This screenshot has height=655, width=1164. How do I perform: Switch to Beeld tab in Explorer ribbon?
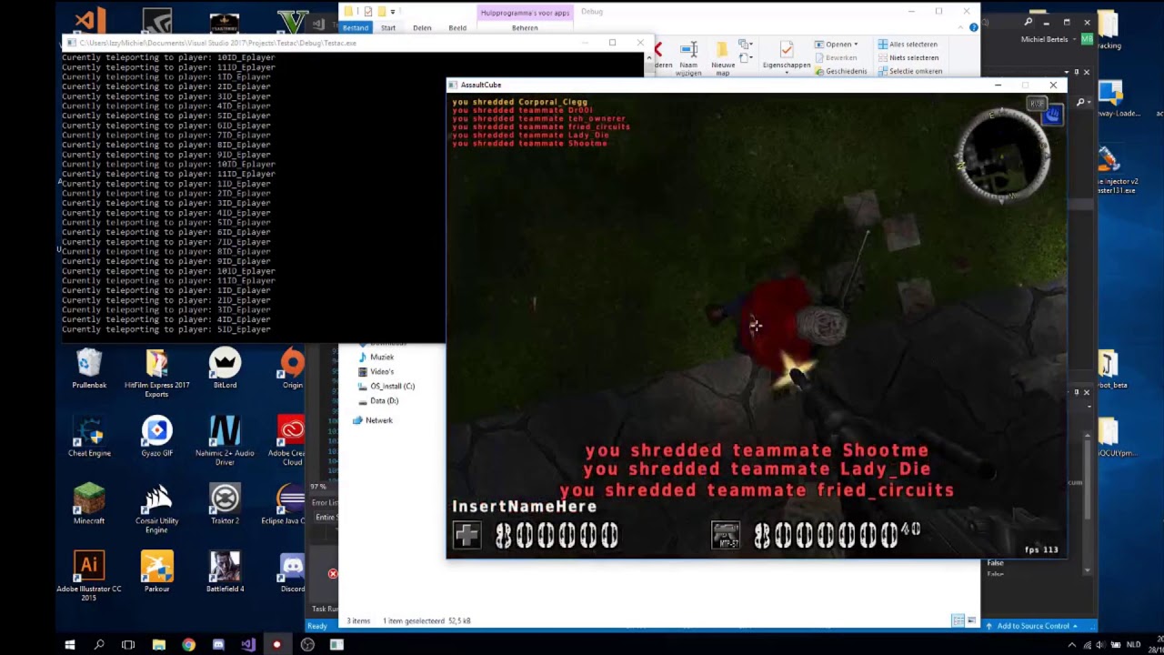pyautogui.click(x=457, y=28)
